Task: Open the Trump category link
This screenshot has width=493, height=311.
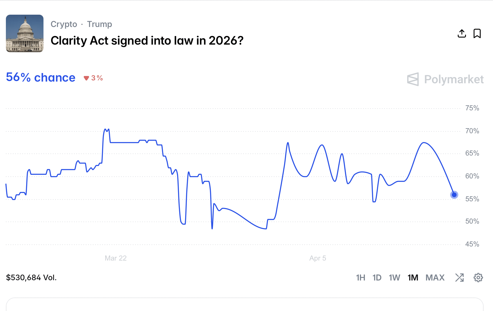Action: tap(100, 24)
